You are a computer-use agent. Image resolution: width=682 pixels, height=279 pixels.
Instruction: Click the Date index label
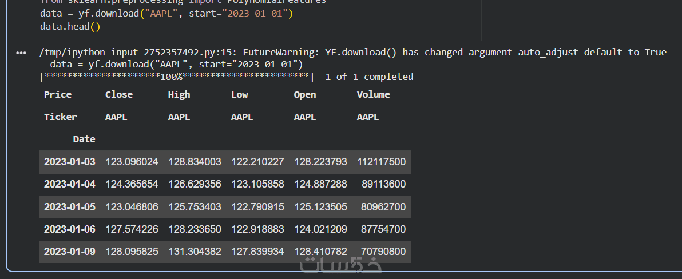click(84, 139)
